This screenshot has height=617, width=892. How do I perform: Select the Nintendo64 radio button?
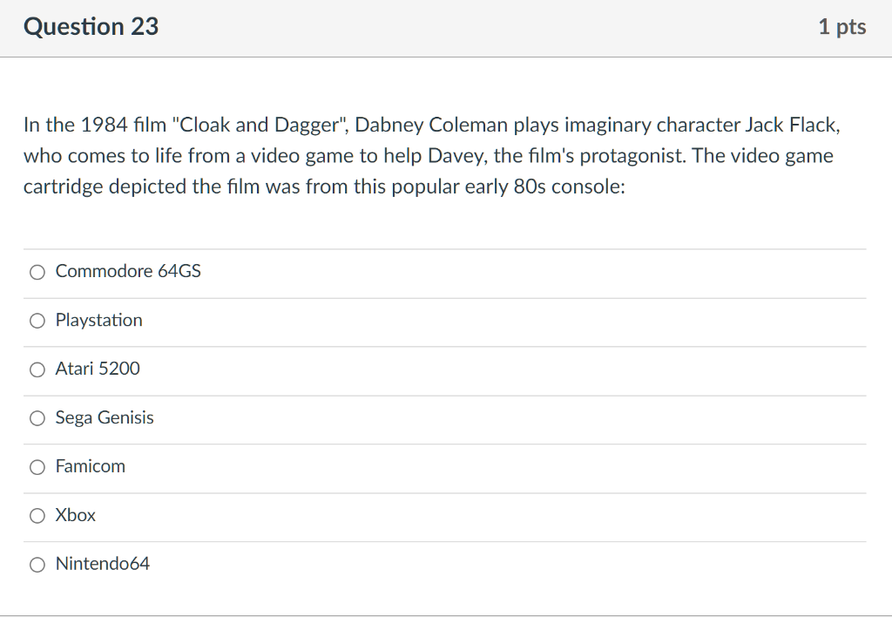37,565
